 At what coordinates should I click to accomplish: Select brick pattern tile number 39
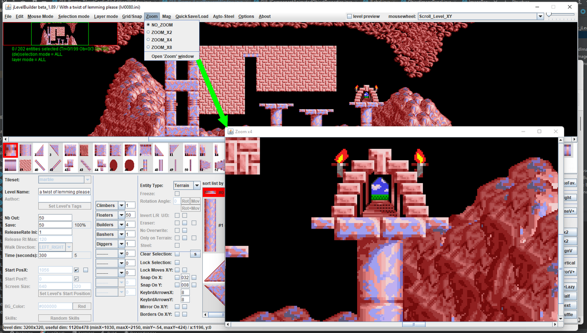click(x=26, y=165)
